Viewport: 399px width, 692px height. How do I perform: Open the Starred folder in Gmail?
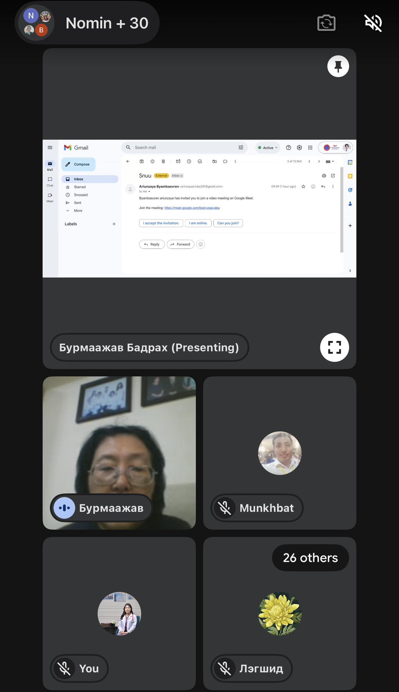(80, 187)
